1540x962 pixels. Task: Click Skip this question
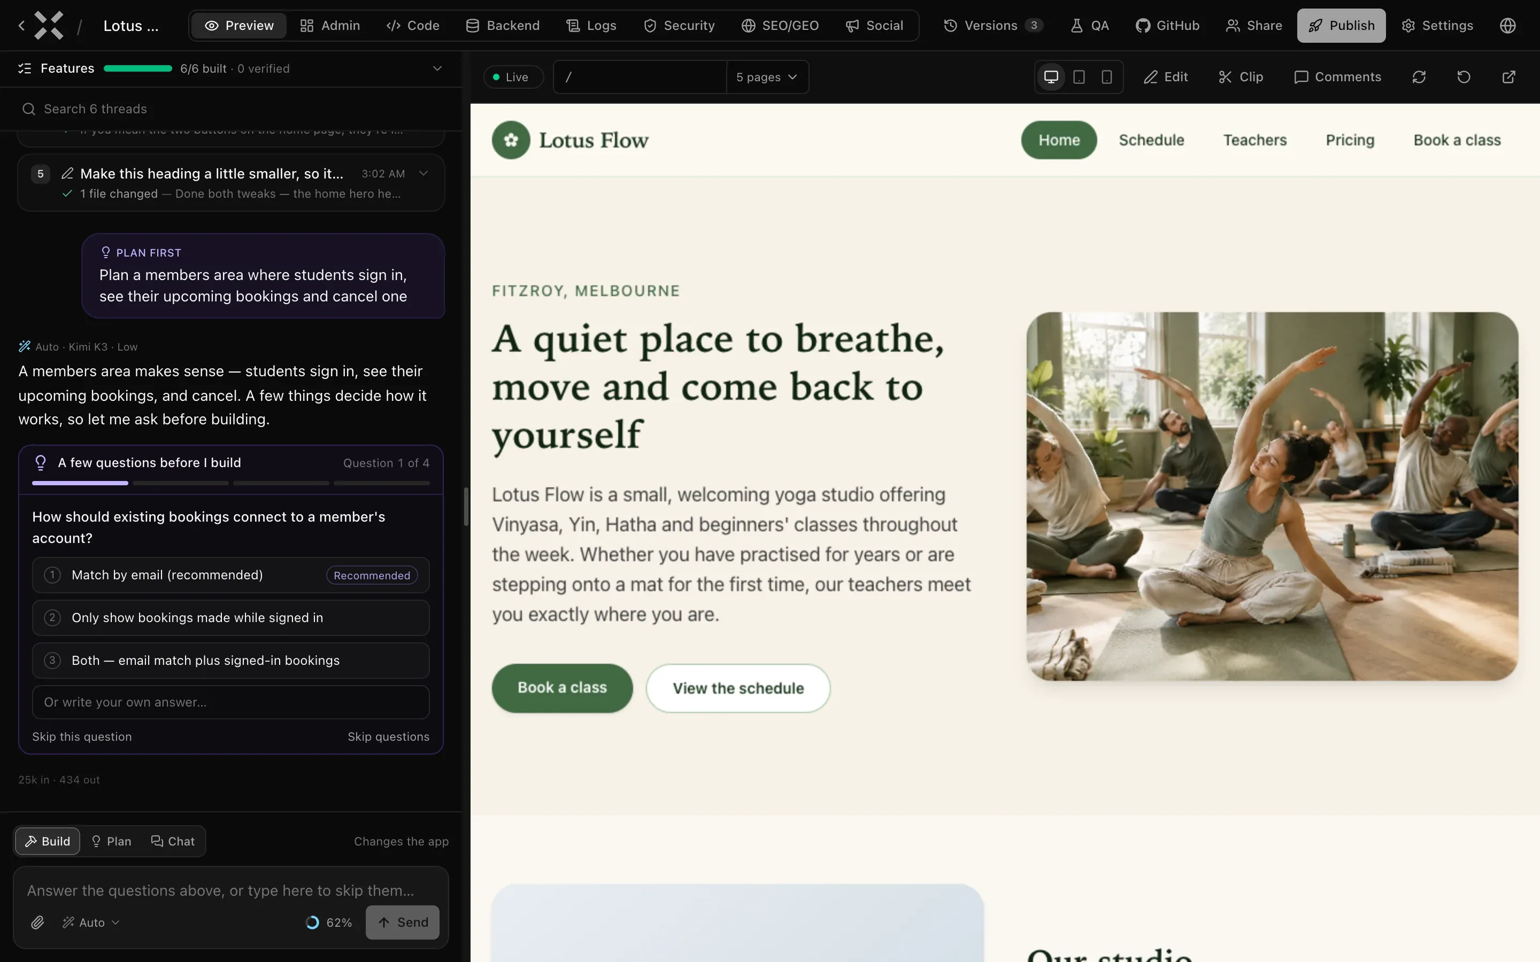(82, 737)
